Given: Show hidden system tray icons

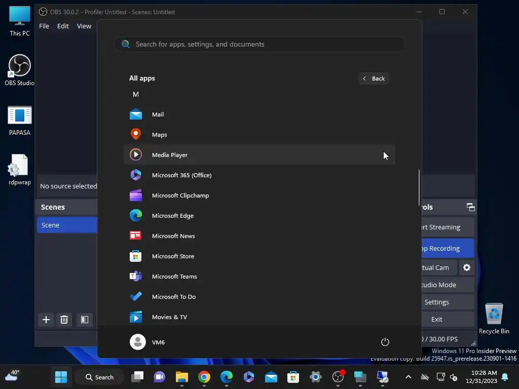Looking at the screenshot, I should pyautogui.click(x=409, y=377).
